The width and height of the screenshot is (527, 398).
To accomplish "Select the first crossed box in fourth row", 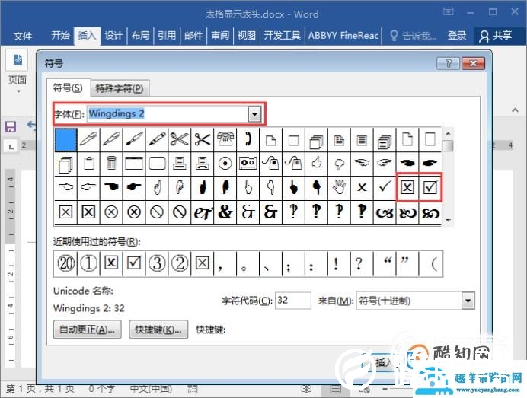I will coord(65,212).
